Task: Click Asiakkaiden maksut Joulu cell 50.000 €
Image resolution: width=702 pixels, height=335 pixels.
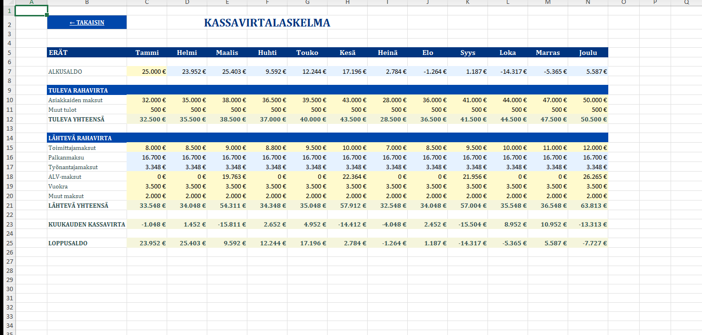Action: click(587, 100)
